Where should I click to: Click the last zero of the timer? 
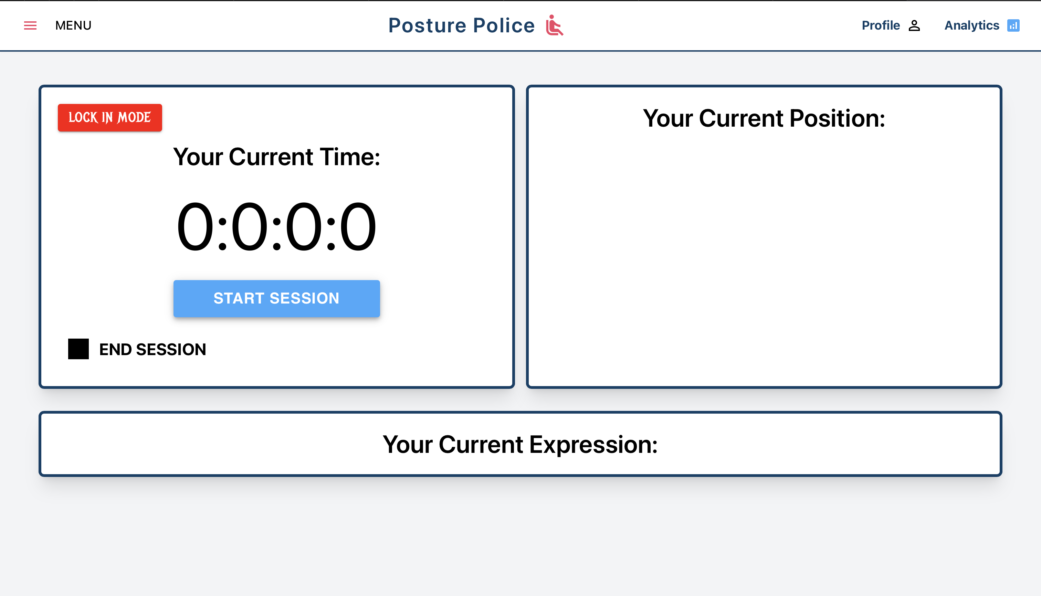pyautogui.click(x=358, y=226)
